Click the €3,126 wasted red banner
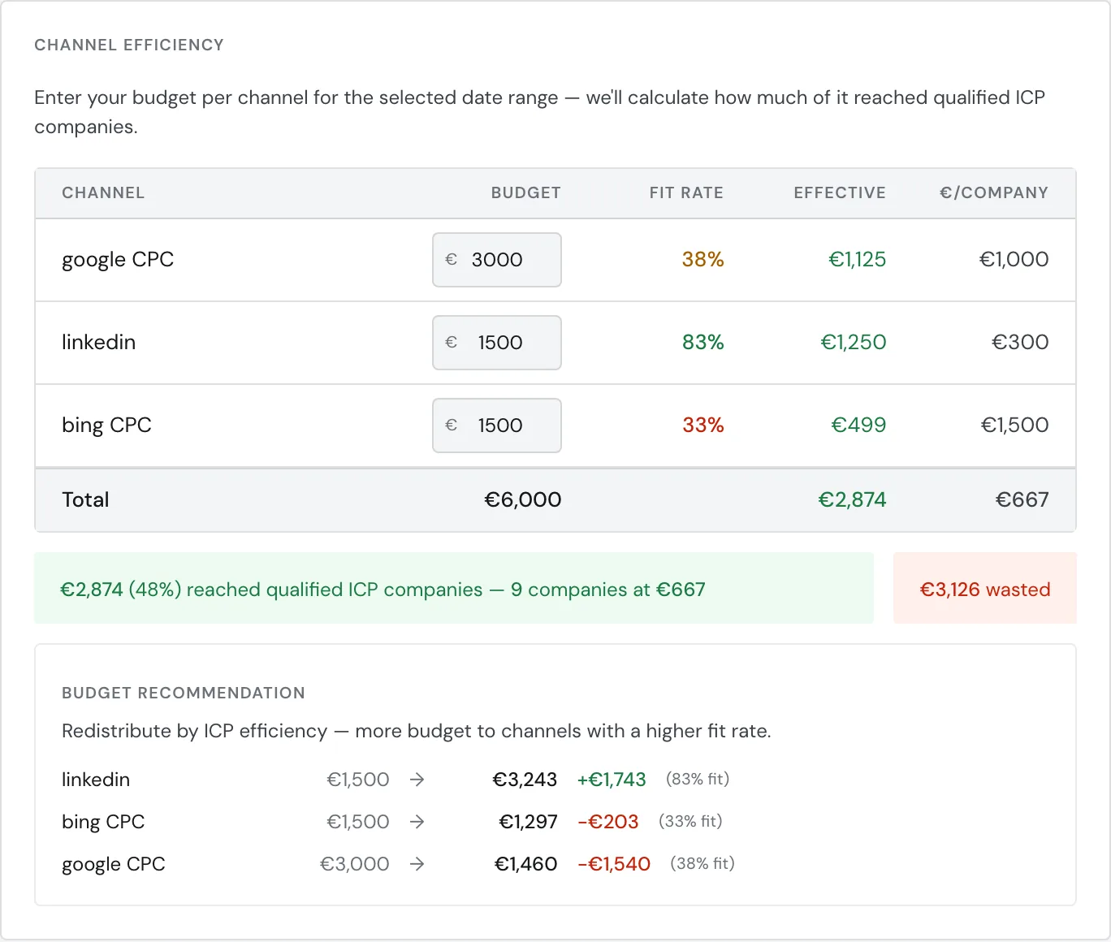1111x942 pixels. point(985,589)
